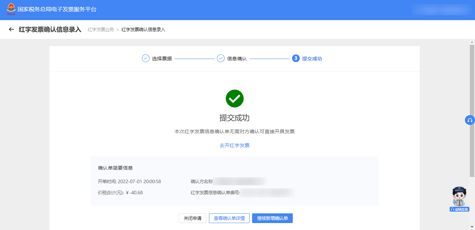Click the 提交成功 step label
Viewport: 475px width, 230px height.
click(x=312, y=59)
